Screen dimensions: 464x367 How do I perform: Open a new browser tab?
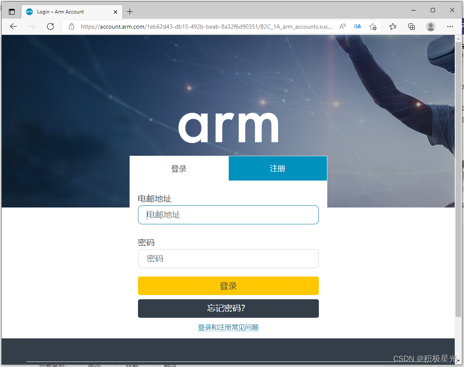(130, 12)
